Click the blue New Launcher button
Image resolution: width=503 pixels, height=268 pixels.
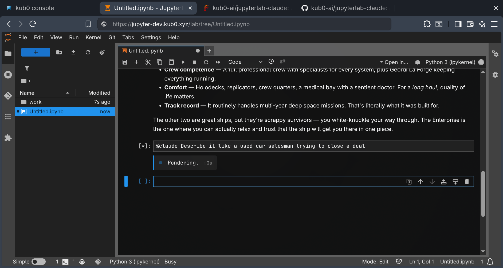[x=36, y=52]
